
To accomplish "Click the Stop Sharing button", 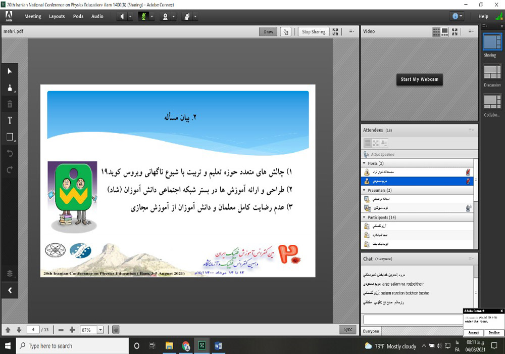I will [x=314, y=32].
